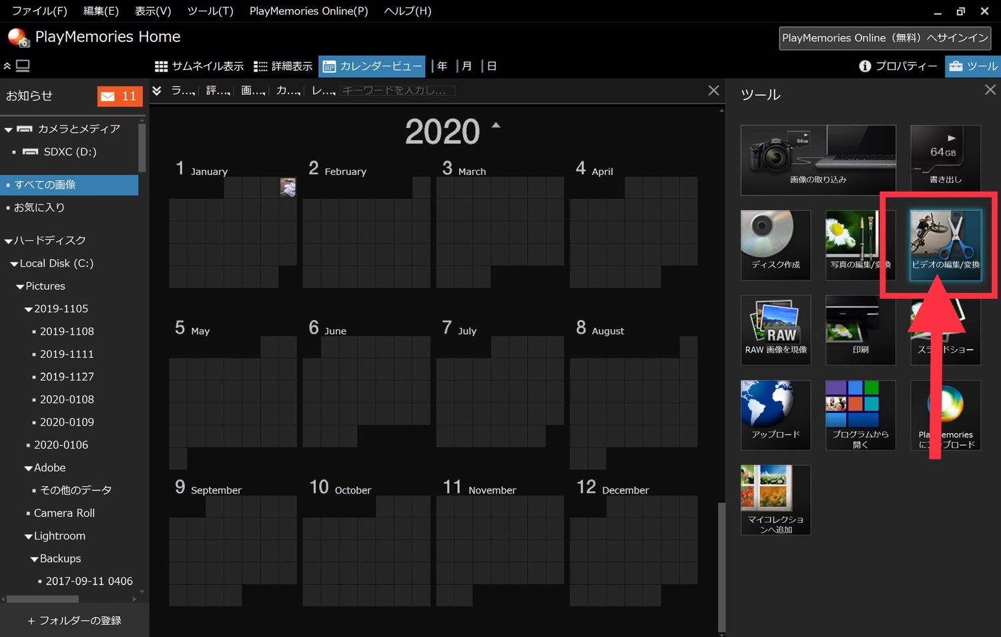Show the month (月) calendar
This screenshot has height=637, width=1001.
click(x=467, y=66)
